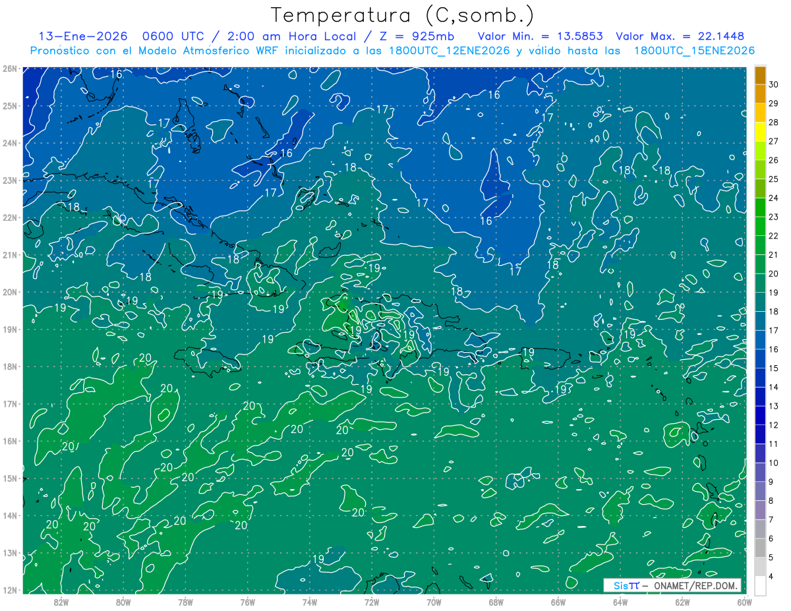The height and width of the screenshot is (611, 791).
Task: Click the 'Valor Max. = 22.1448' readout
Action: pos(680,36)
